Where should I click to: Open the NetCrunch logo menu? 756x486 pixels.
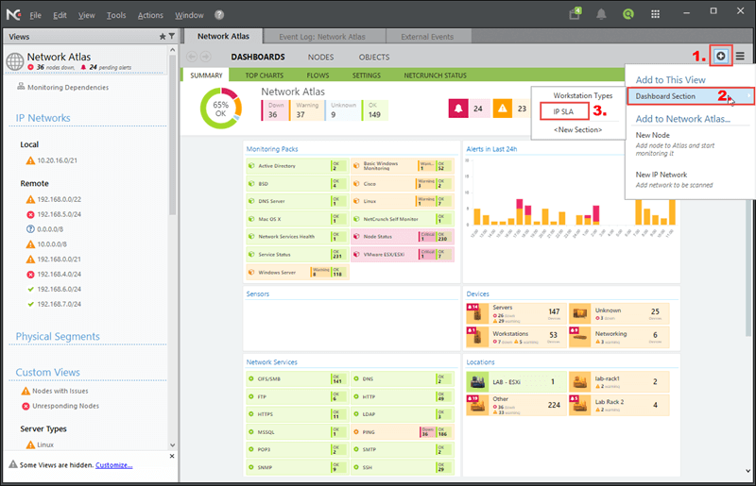click(13, 14)
